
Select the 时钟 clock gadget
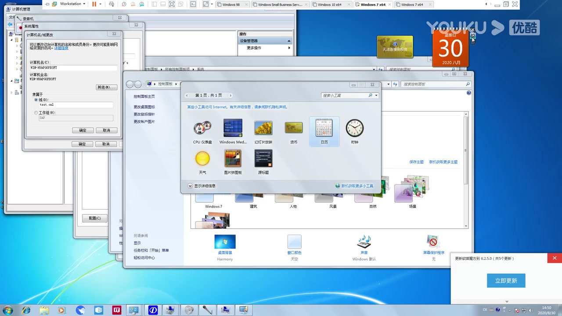(x=355, y=132)
